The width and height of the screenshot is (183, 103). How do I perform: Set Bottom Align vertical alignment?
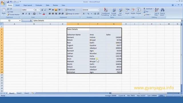point(56,10)
